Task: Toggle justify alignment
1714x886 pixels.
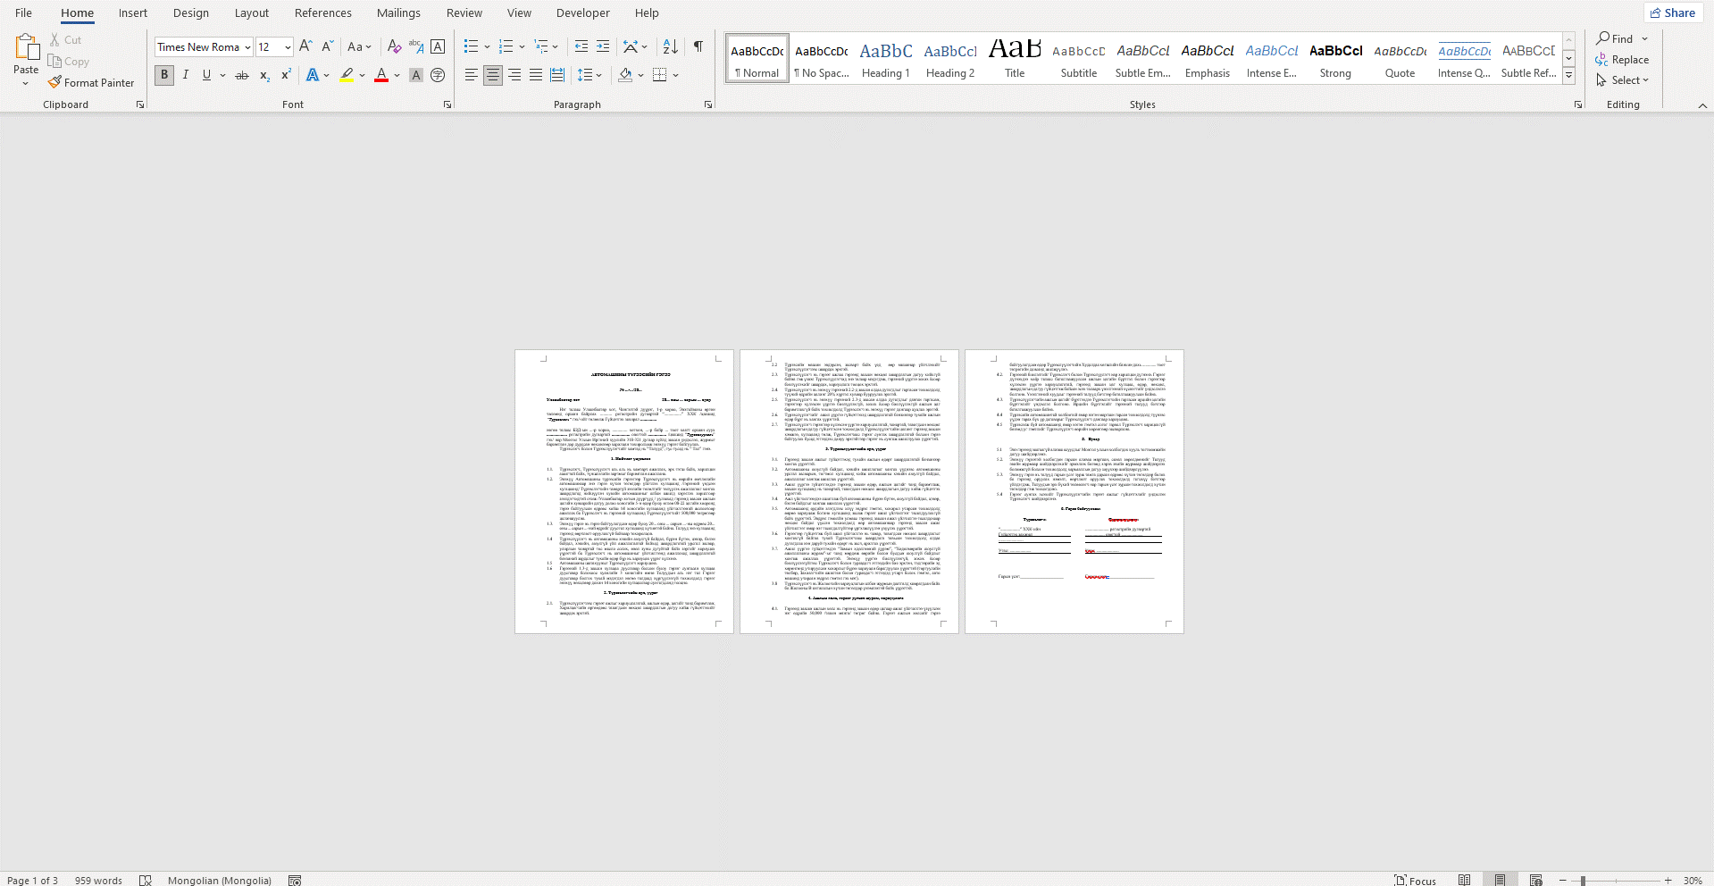Action: pyautogui.click(x=536, y=75)
